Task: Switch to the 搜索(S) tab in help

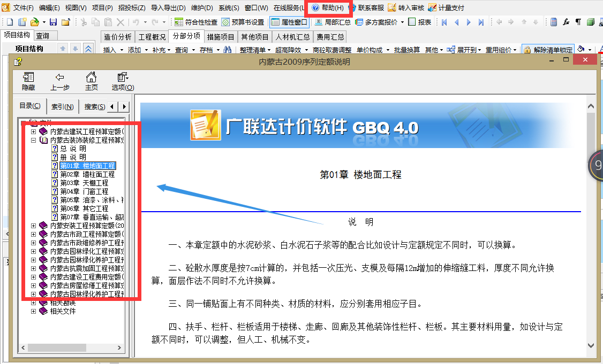Action: click(95, 106)
